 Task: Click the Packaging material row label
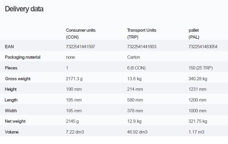[x=23, y=57]
